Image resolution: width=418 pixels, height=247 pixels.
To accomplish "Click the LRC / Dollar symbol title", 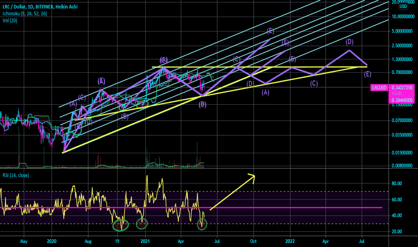I will pos(40,7).
